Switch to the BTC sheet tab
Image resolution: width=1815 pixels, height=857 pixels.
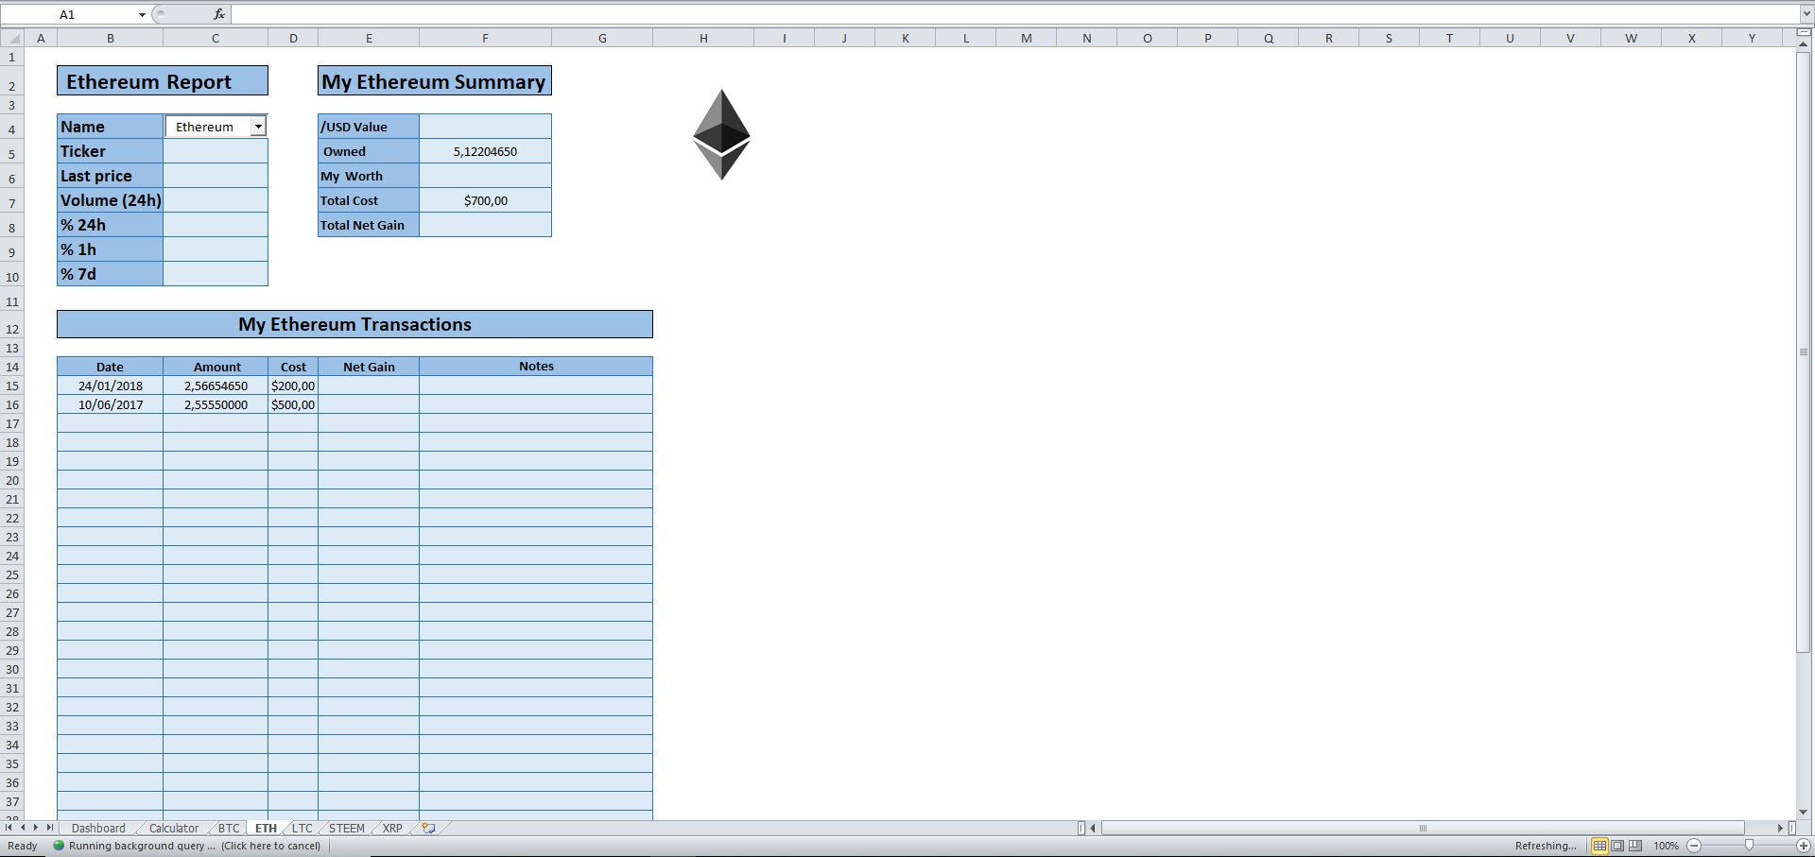229,828
